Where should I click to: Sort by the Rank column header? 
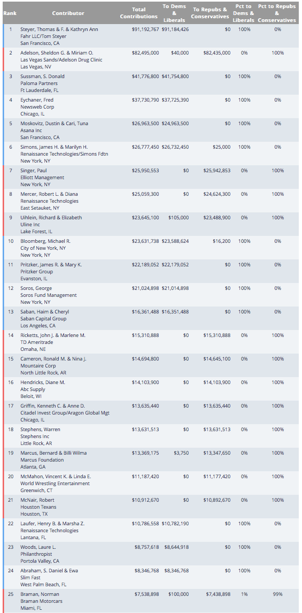click(9, 13)
